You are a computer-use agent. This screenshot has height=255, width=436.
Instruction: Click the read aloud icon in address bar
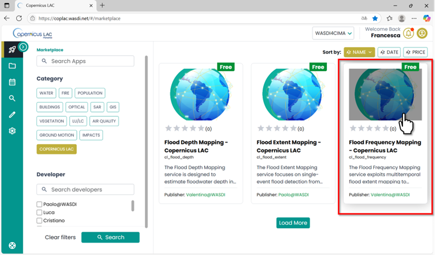click(364, 18)
